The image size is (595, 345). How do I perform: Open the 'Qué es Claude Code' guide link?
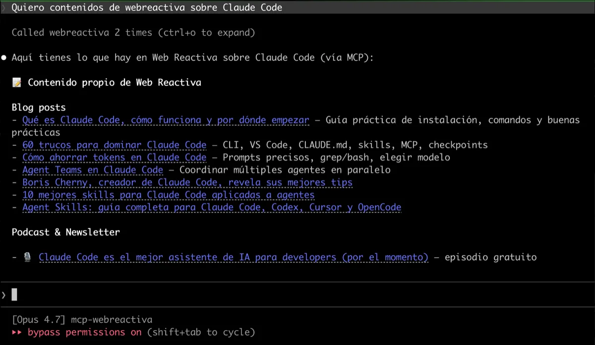(166, 120)
